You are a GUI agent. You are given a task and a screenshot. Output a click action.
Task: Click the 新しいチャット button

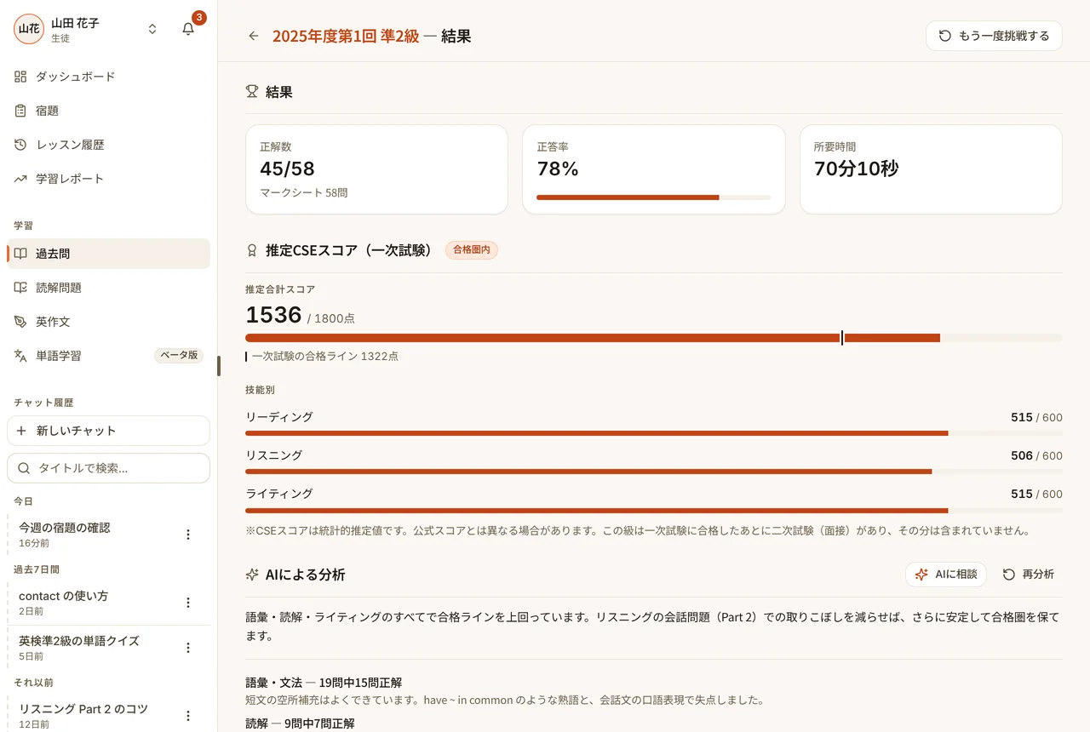pyautogui.click(x=108, y=431)
